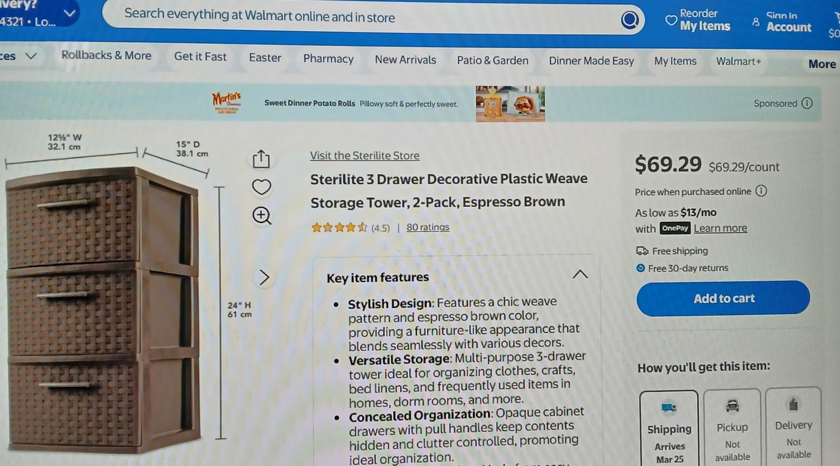Zoom product image with magnifier plus icon
The image size is (840, 466).
261,215
